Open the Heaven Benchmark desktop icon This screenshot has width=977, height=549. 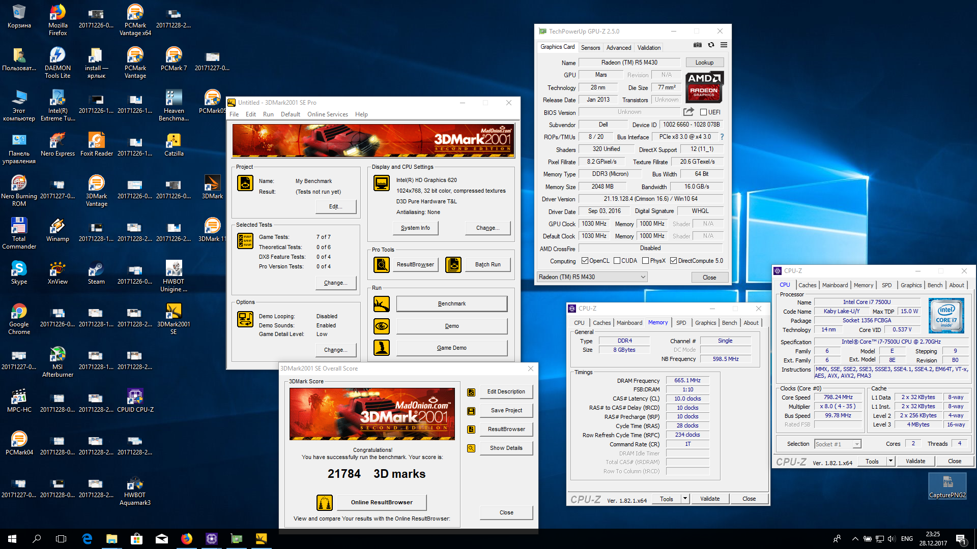(x=174, y=105)
